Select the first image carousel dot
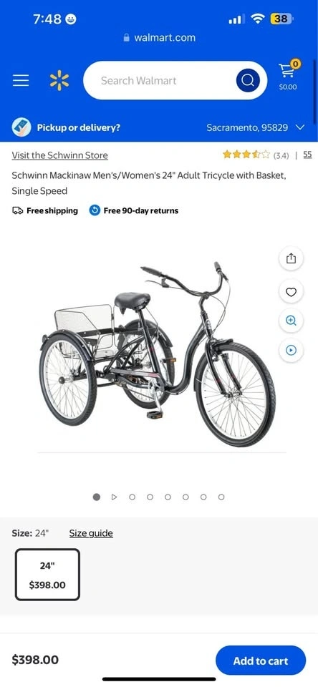This screenshot has height=687, width=318. coord(97,497)
